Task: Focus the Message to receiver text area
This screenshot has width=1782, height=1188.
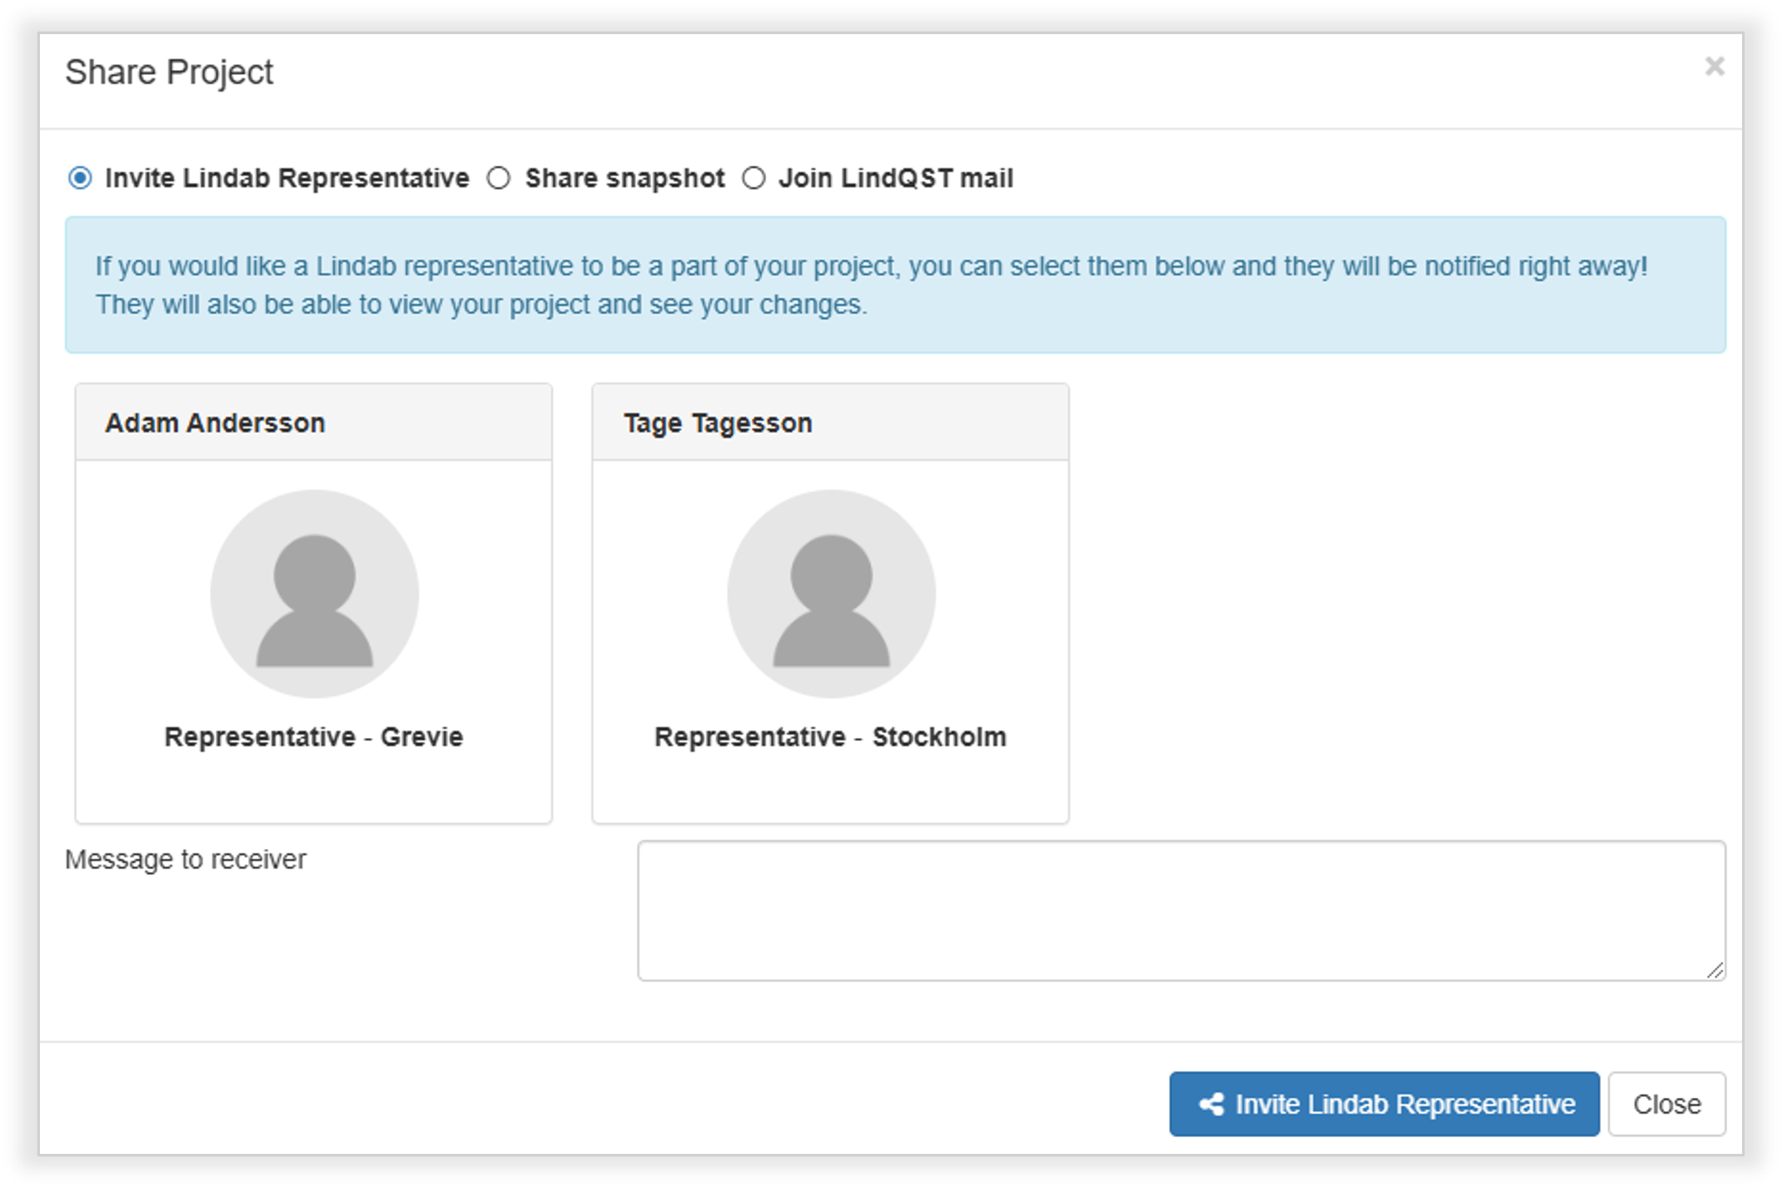Action: (x=1181, y=911)
